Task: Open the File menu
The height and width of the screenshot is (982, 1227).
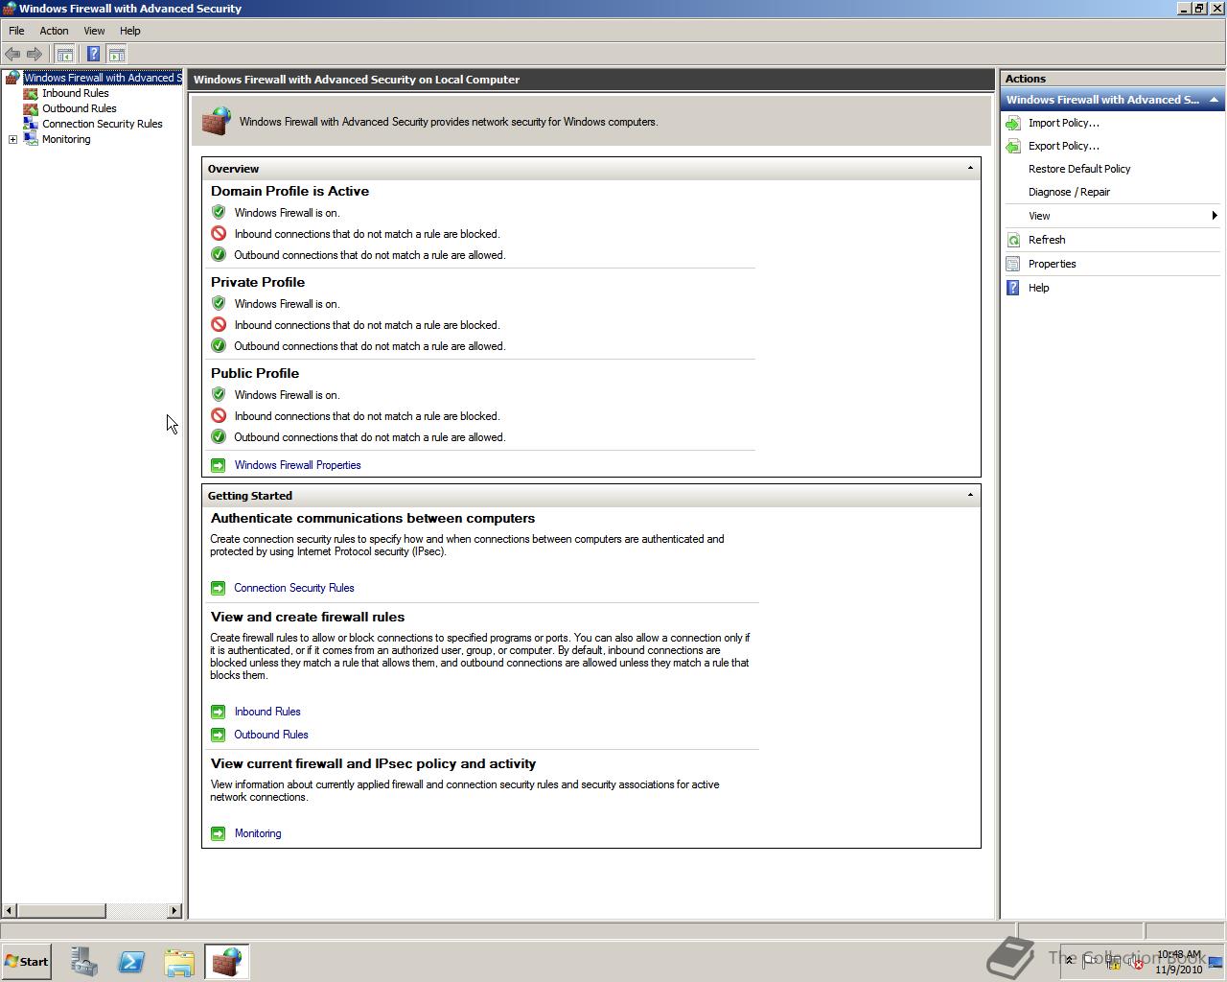Action: pos(16,31)
